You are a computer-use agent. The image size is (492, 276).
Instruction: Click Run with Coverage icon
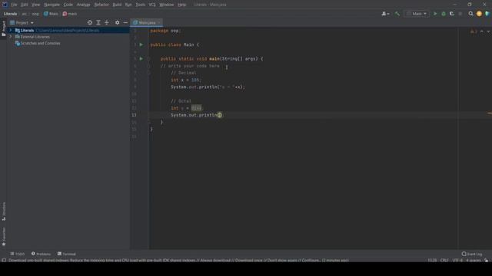click(452, 14)
